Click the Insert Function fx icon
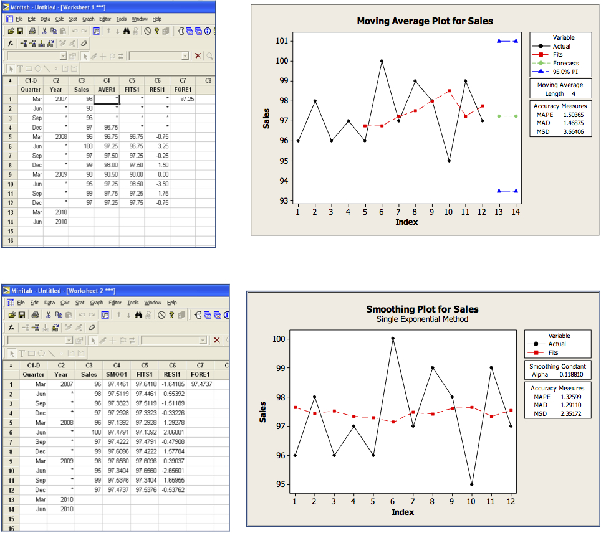 10,43
